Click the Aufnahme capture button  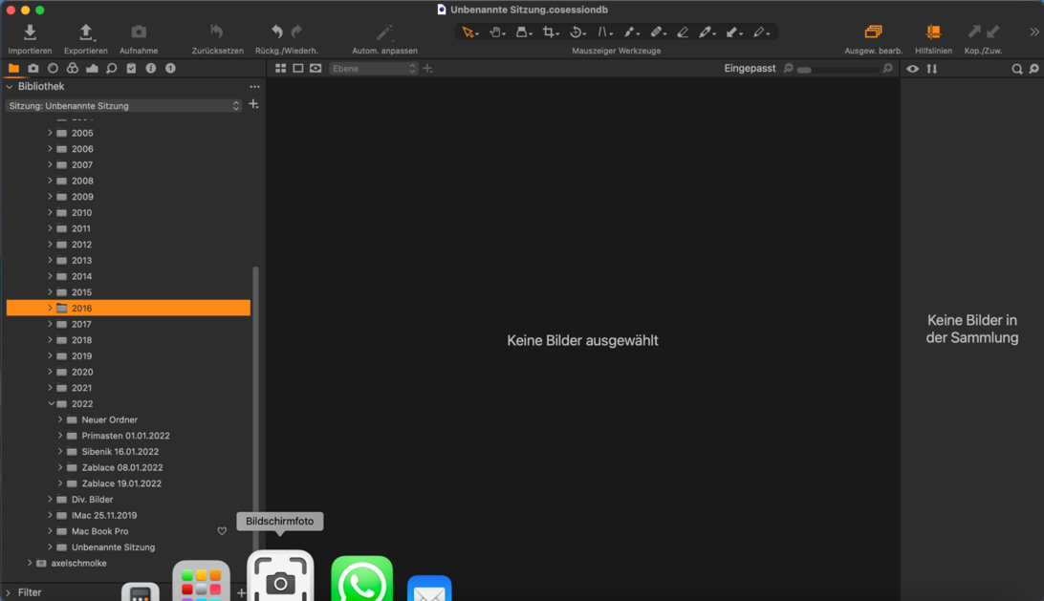tap(139, 32)
